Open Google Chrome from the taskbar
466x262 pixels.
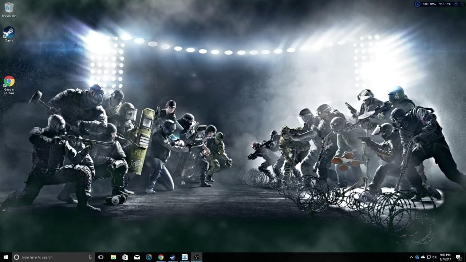coord(161,257)
